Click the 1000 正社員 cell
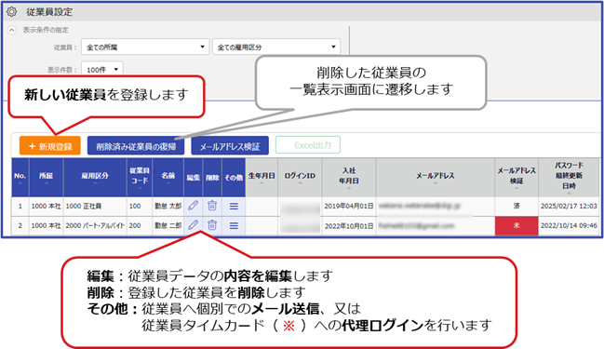Image resolution: width=604 pixels, height=349 pixels. [95, 206]
